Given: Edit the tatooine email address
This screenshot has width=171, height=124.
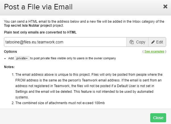Looking at the screenshot, I should point(157,42).
